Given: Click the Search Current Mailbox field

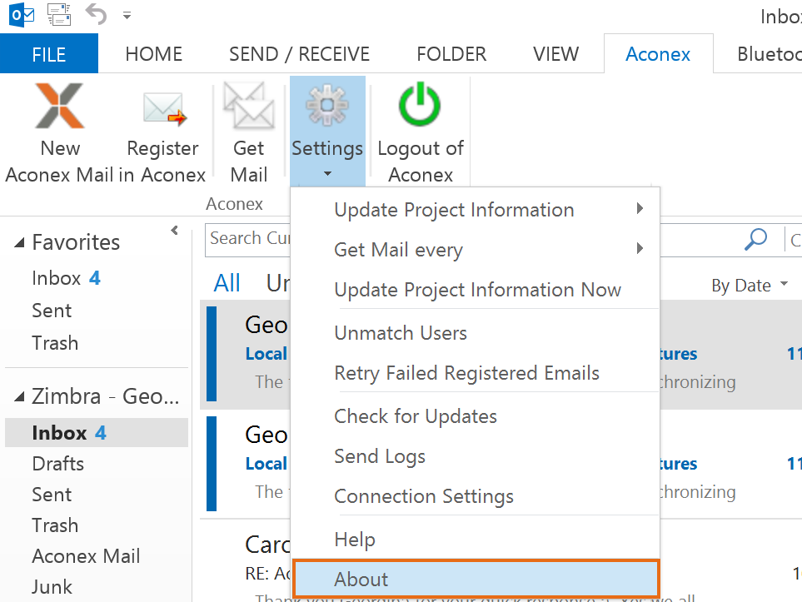Looking at the screenshot, I should [x=248, y=239].
